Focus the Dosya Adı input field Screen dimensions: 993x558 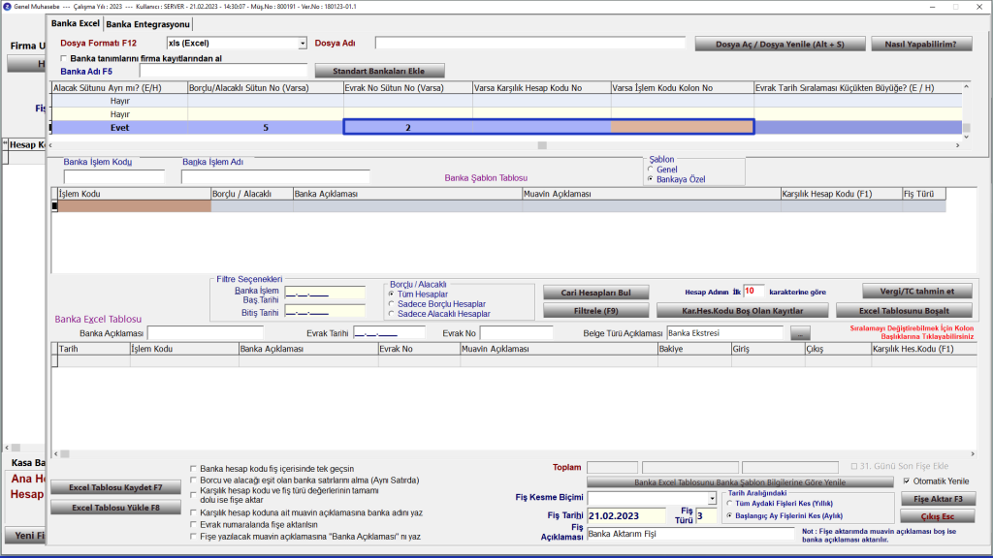pyautogui.click(x=530, y=43)
